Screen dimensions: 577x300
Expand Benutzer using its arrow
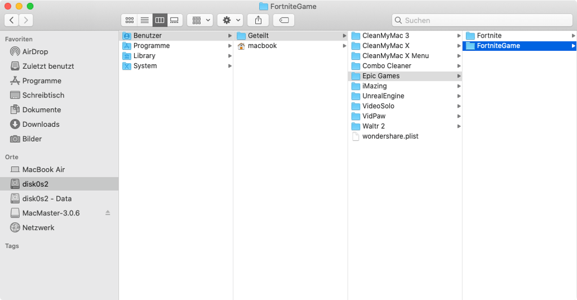pos(230,36)
